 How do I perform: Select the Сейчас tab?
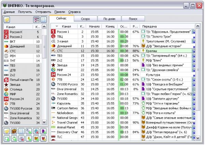[61, 18]
